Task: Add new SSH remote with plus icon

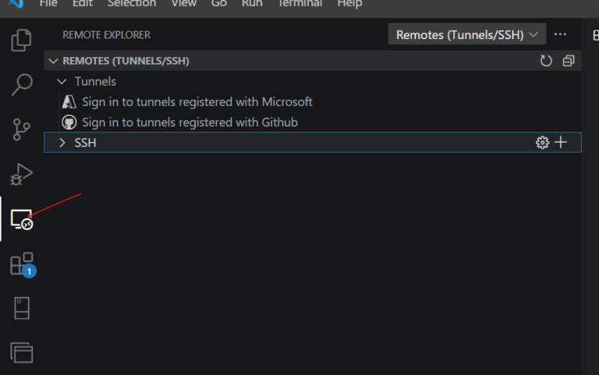Action: (561, 143)
